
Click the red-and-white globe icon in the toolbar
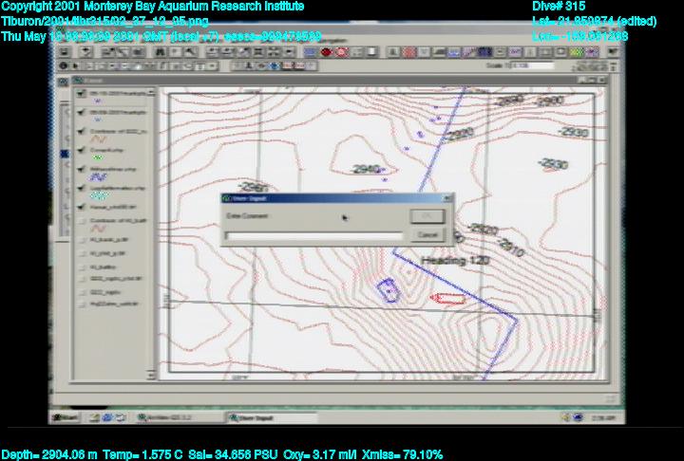coord(340,53)
